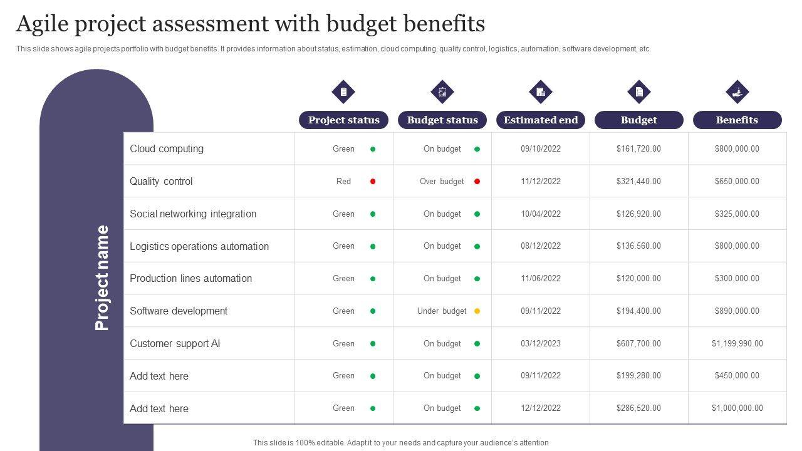Click the Budget header pill

[638, 120]
